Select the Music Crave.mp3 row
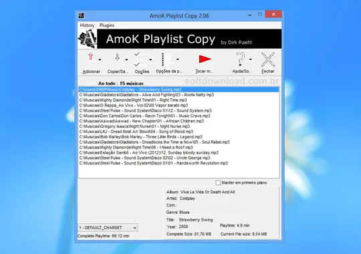The image size is (361, 254). tap(178, 116)
